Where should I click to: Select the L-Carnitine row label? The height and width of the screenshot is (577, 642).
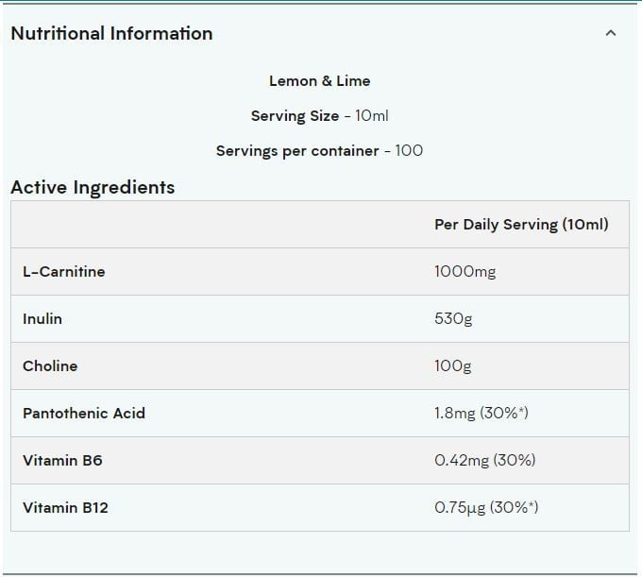tap(64, 272)
